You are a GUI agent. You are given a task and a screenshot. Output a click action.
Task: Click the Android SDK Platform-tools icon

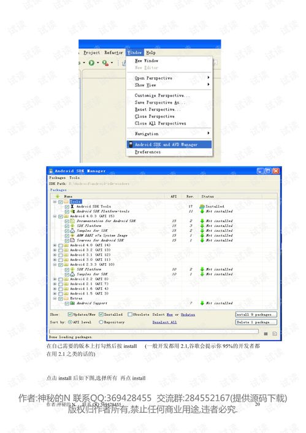[x=72, y=211]
